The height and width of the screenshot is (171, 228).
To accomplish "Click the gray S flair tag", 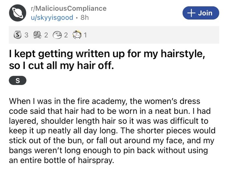I will (18, 81).
